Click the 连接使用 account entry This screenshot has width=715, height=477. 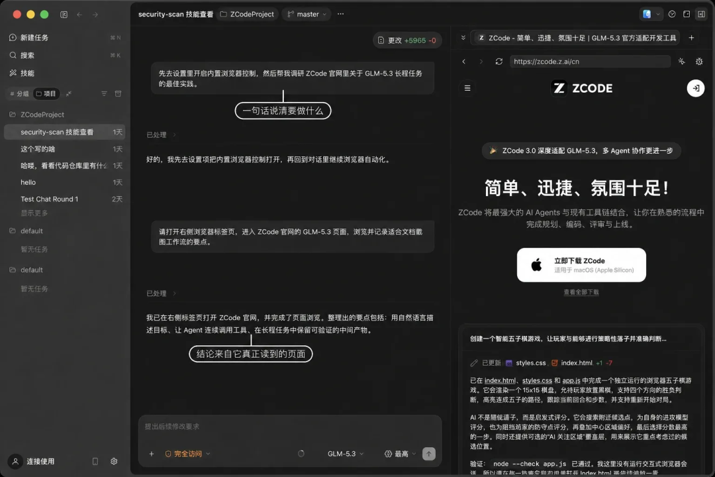tap(40, 462)
